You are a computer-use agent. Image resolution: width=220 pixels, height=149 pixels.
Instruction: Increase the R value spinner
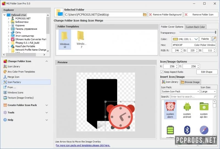click(x=181, y=49)
